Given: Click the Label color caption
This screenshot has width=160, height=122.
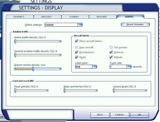Looking at the screenshot, I should 82,63.
